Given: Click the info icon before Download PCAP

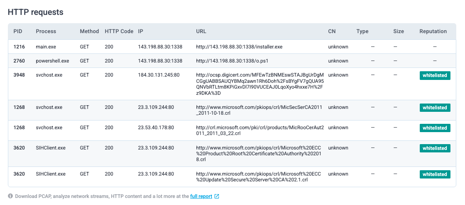Looking at the screenshot, I should (10, 196).
